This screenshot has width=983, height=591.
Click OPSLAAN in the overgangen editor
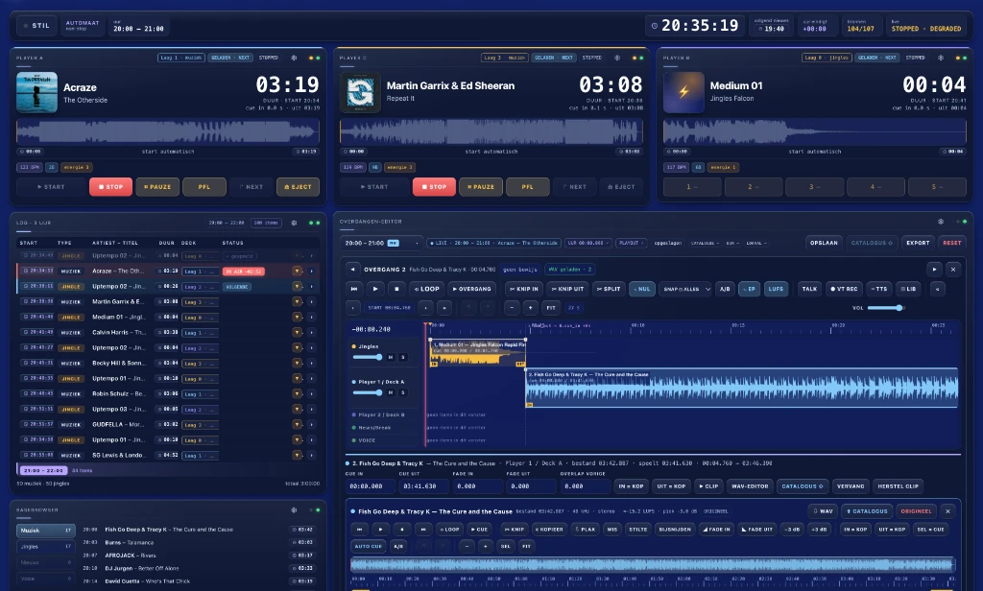coord(824,243)
